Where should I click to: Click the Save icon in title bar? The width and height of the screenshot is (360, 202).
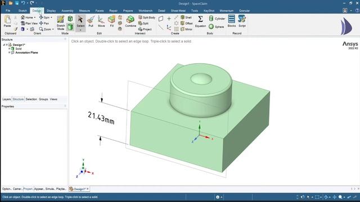pos(17,3)
